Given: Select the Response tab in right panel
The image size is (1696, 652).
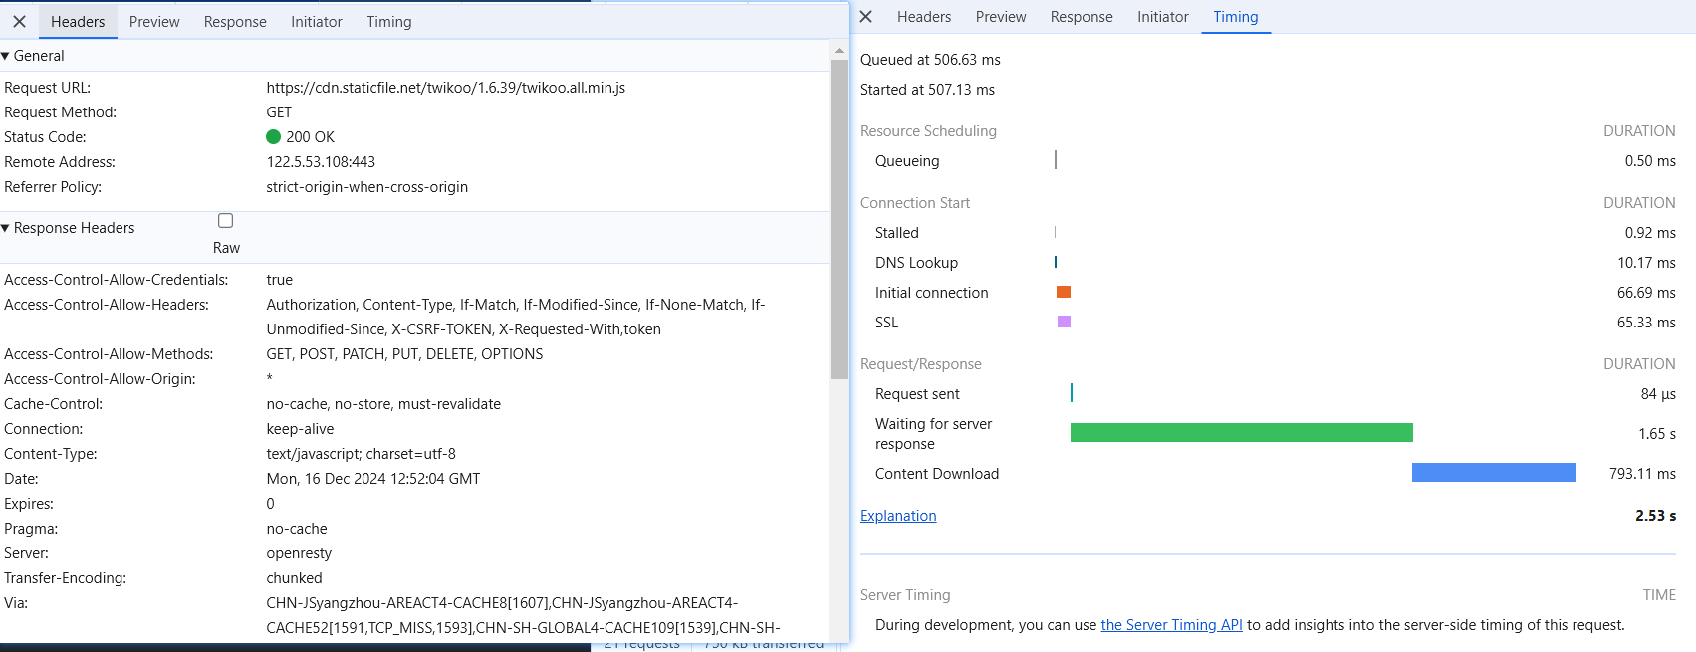Looking at the screenshot, I should click(x=1082, y=17).
